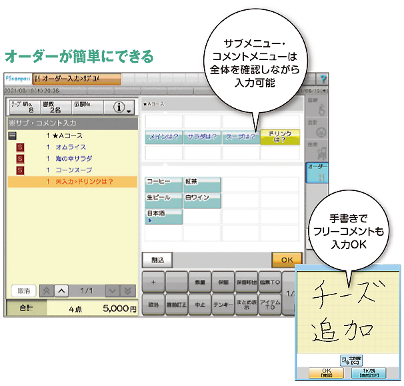This screenshot has width=404, height=386.
Task: Click the テーブルNo. 8 field
Action: point(25,107)
